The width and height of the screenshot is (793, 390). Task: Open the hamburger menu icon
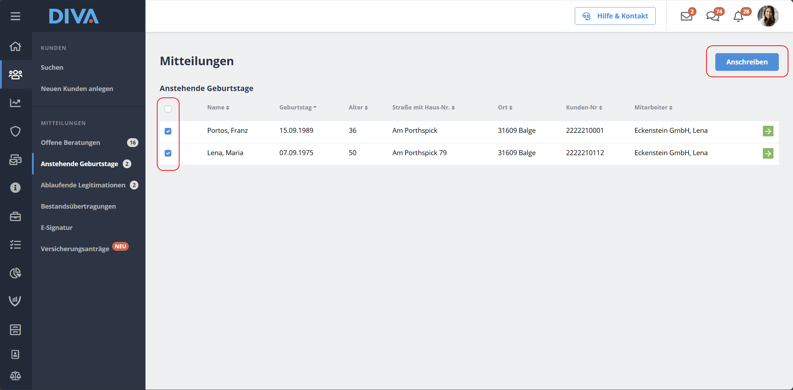[15, 16]
